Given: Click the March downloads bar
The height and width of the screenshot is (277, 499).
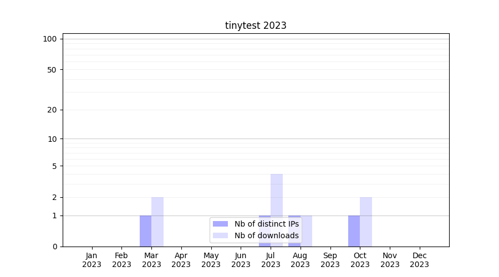Looking at the screenshot, I should pos(157,222).
